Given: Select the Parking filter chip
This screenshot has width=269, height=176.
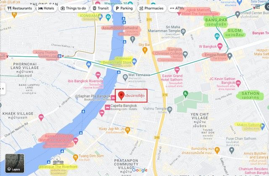Looking at the screenshot, I should 124,8.
